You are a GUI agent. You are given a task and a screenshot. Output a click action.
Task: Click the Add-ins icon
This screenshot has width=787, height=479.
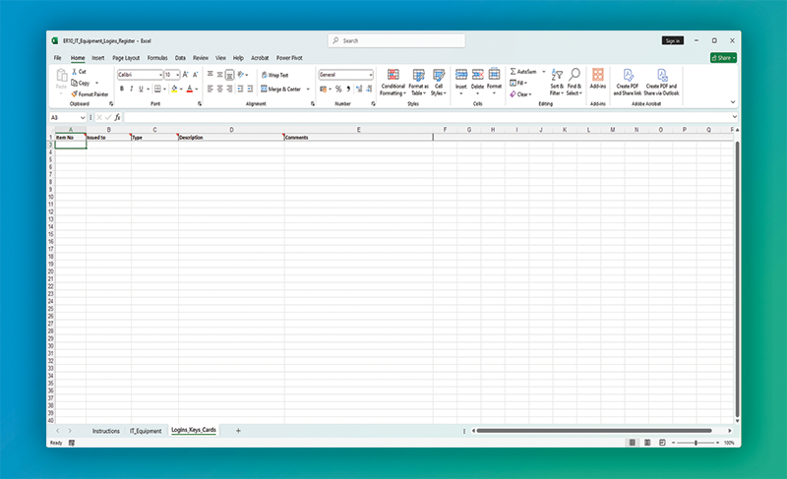[x=598, y=80]
